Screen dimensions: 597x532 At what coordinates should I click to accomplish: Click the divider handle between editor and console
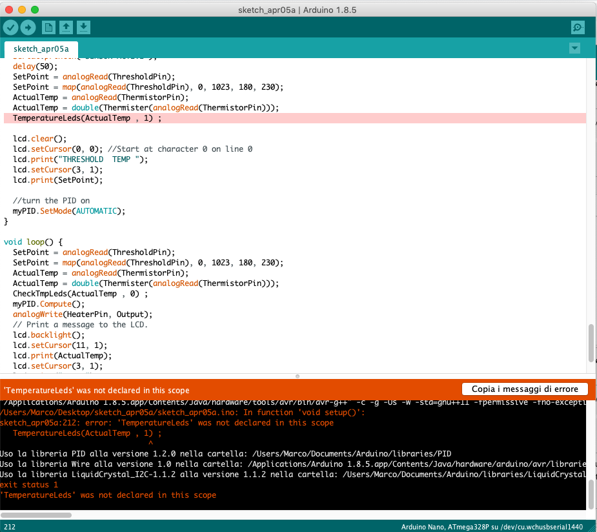tap(298, 376)
